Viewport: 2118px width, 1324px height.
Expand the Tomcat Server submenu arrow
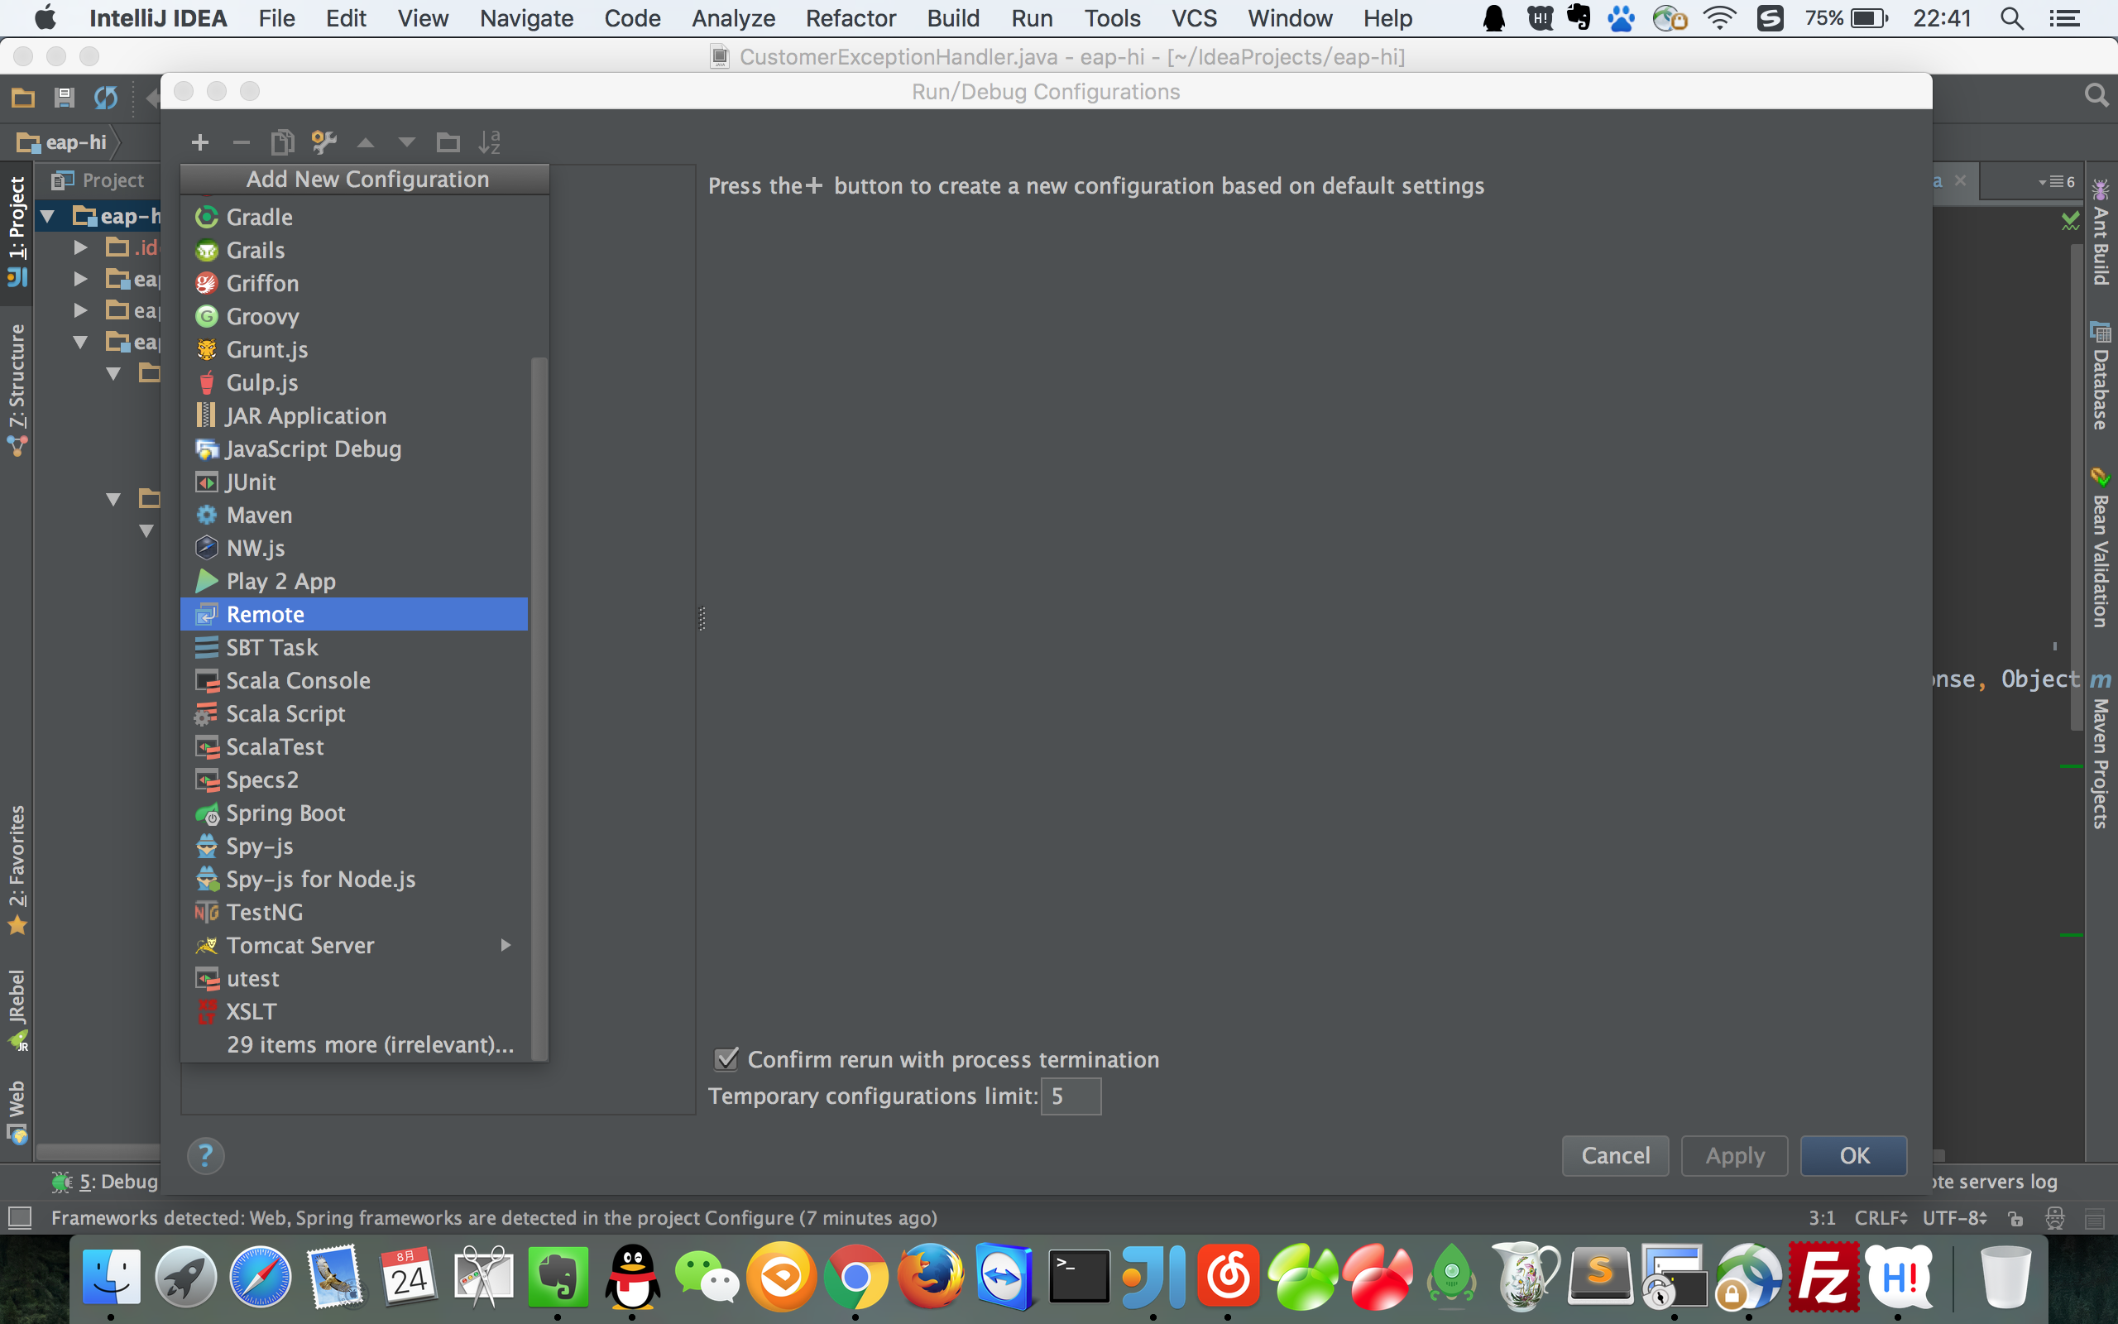click(506, 945)
